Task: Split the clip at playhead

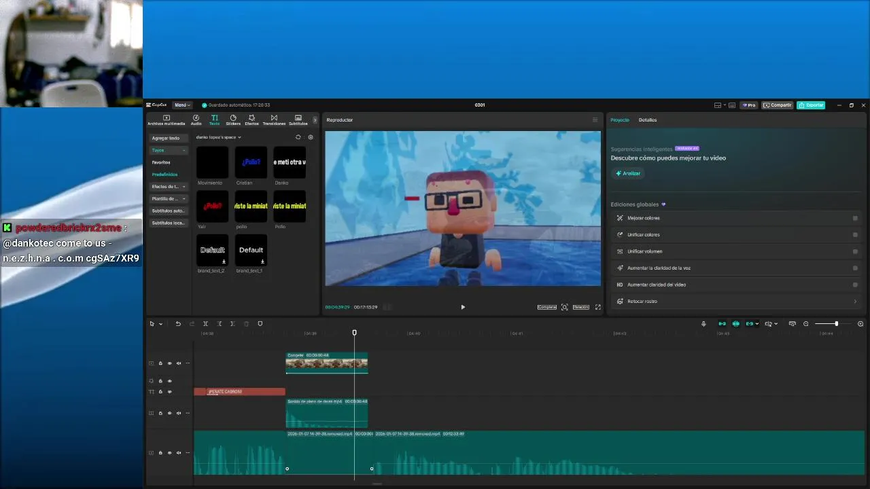Action: click(x=205, y=324)
